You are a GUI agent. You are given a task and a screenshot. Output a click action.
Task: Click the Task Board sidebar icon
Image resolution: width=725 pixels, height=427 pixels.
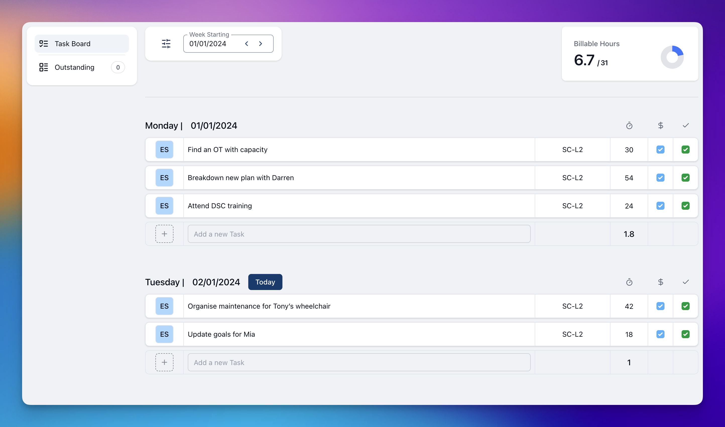tap(44, 43)
